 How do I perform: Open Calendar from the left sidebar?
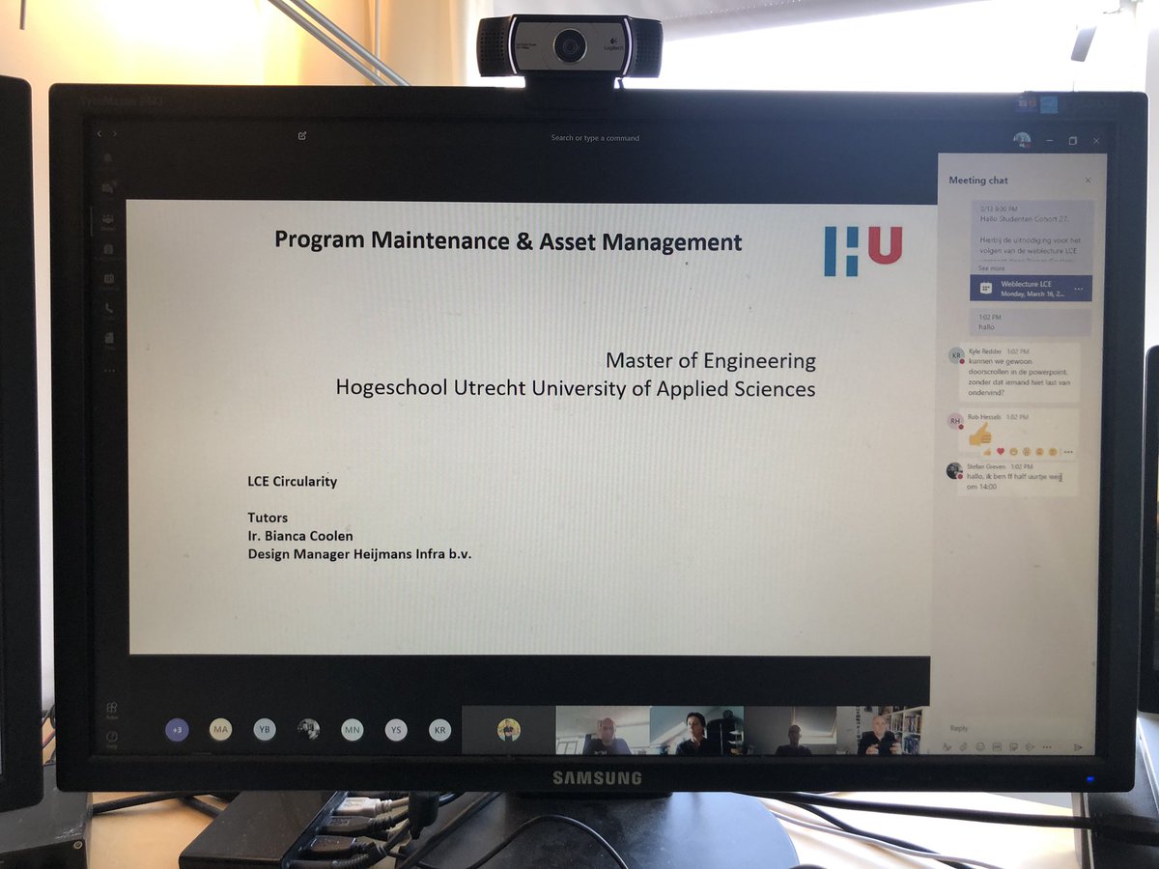coord(108,280)
